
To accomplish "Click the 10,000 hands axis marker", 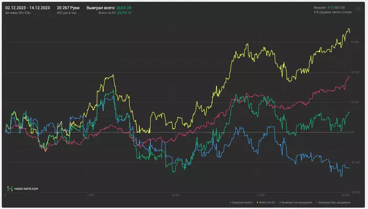I will click(175, 195).
